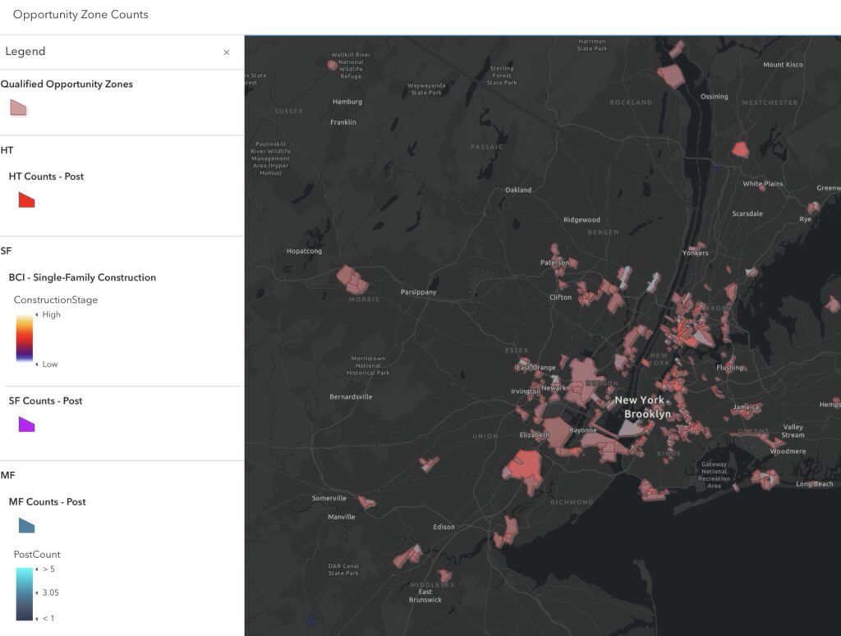Click the HT Counts - Post layer label

coord(46,176)
